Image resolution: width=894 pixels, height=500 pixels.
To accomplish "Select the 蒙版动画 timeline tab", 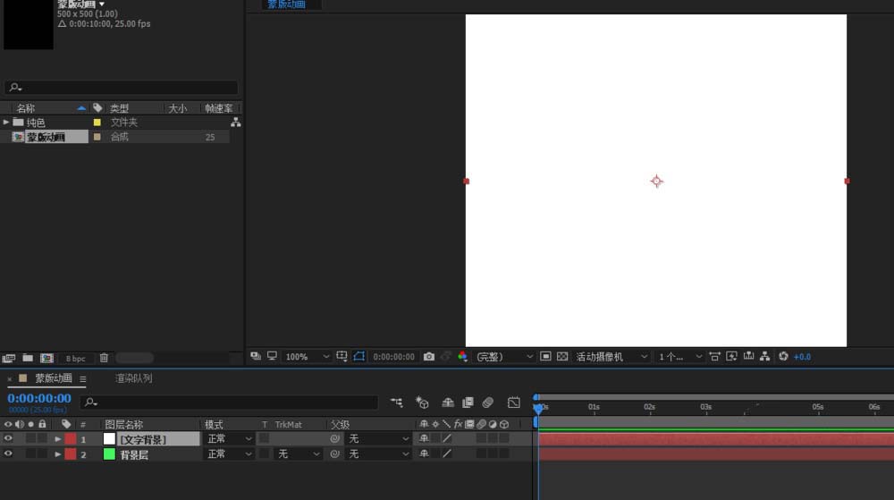I will tap(54, 378).
